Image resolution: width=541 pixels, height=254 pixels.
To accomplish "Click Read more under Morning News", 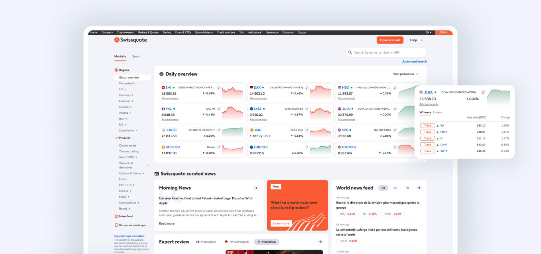I will [167, 224].
